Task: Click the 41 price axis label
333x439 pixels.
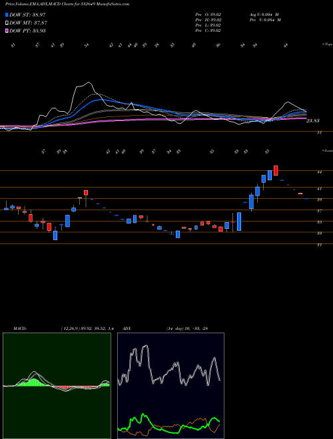Action: (319, 189)
